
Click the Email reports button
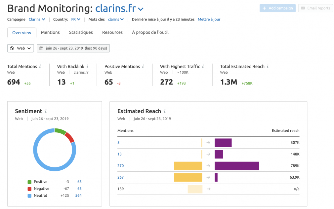[316, 8]
